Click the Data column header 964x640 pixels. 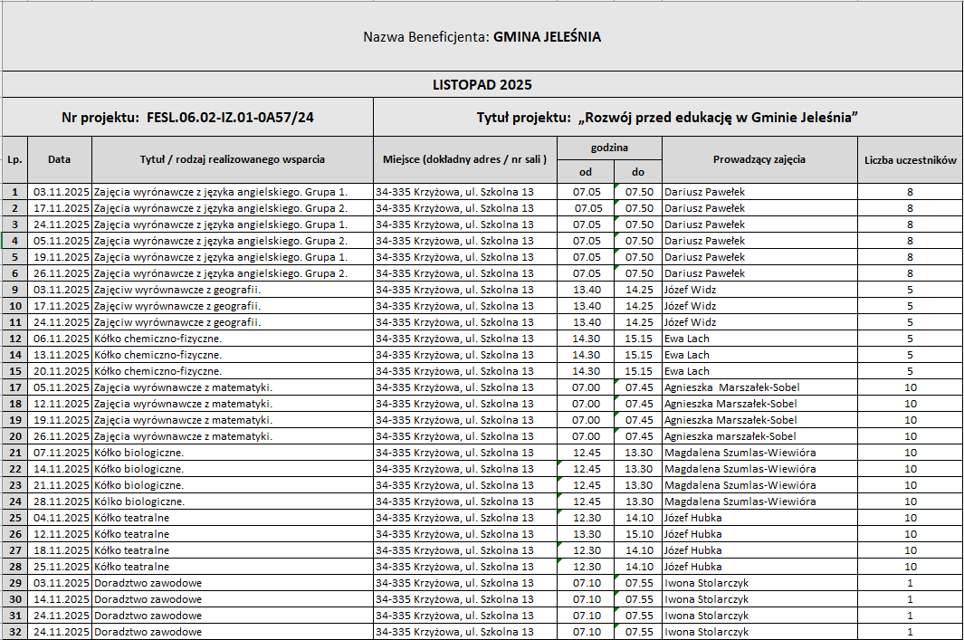[x=60, y=159]
